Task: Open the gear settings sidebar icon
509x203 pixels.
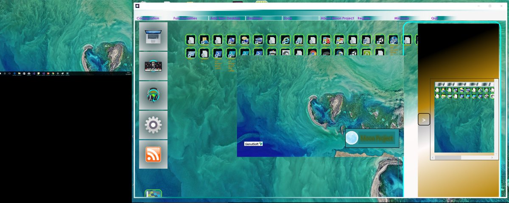Action: point(153,125)
